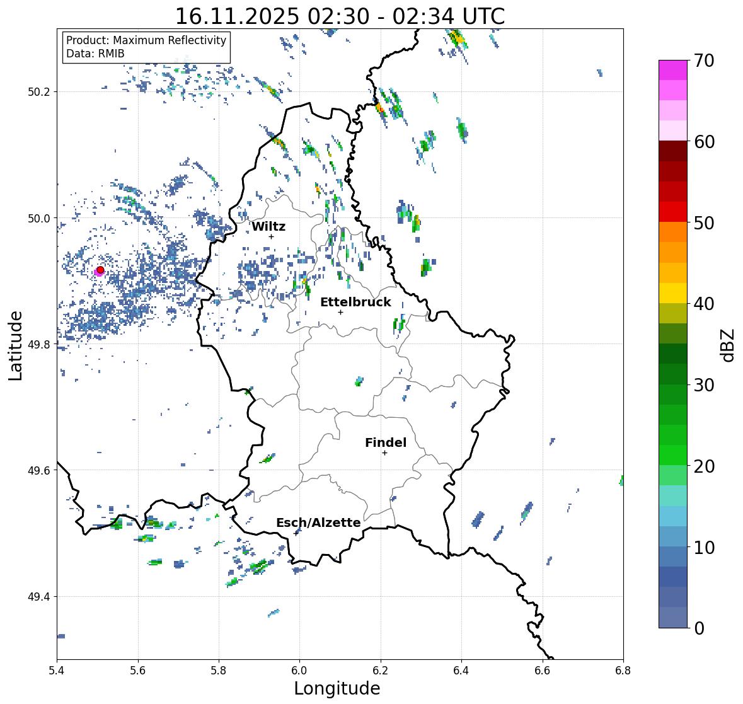
Task: Click the longitude tick 5.6
Action: tap(138, 671)
